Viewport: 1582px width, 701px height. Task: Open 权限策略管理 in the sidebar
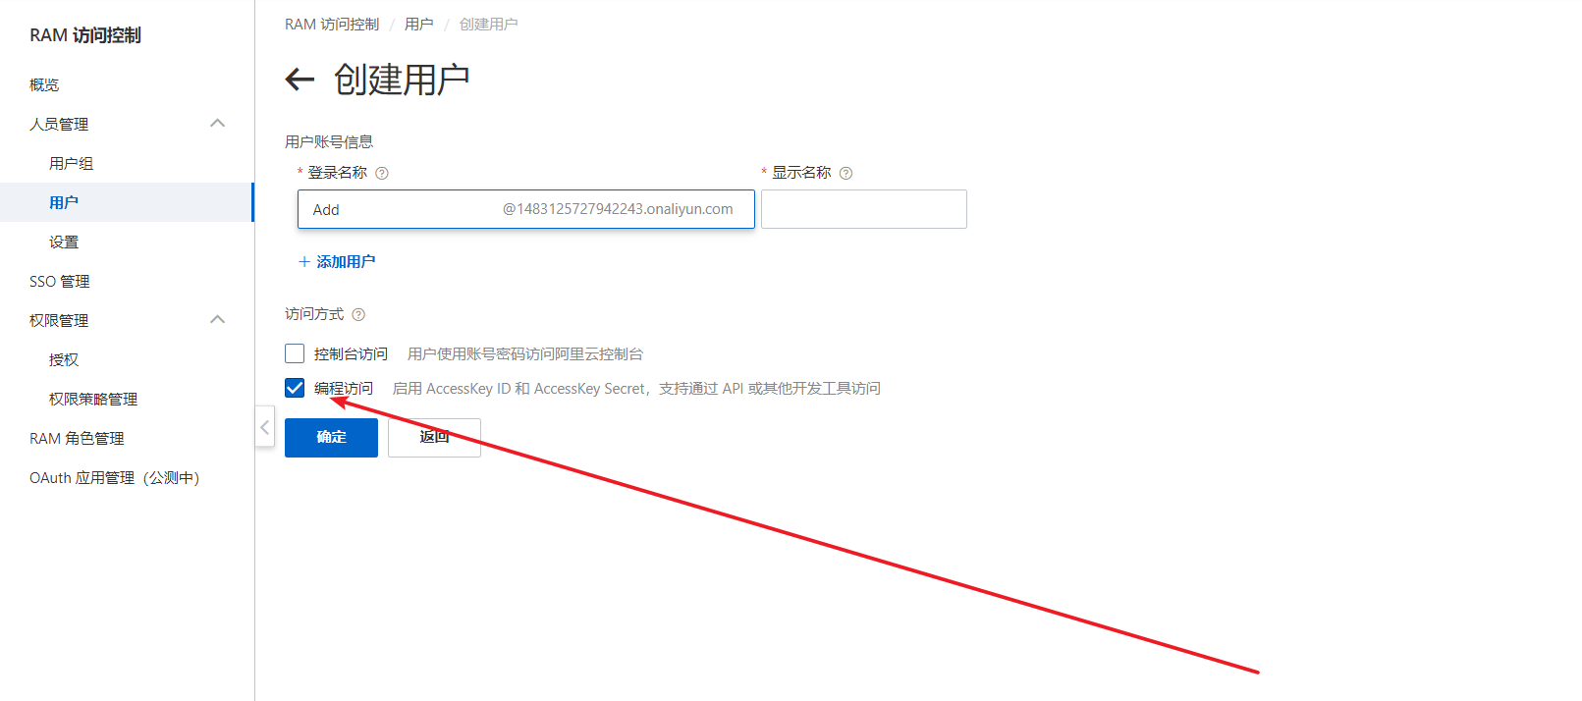tap(93, 400)
